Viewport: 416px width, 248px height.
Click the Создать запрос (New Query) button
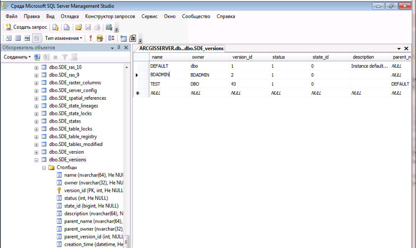coord(26,27)
